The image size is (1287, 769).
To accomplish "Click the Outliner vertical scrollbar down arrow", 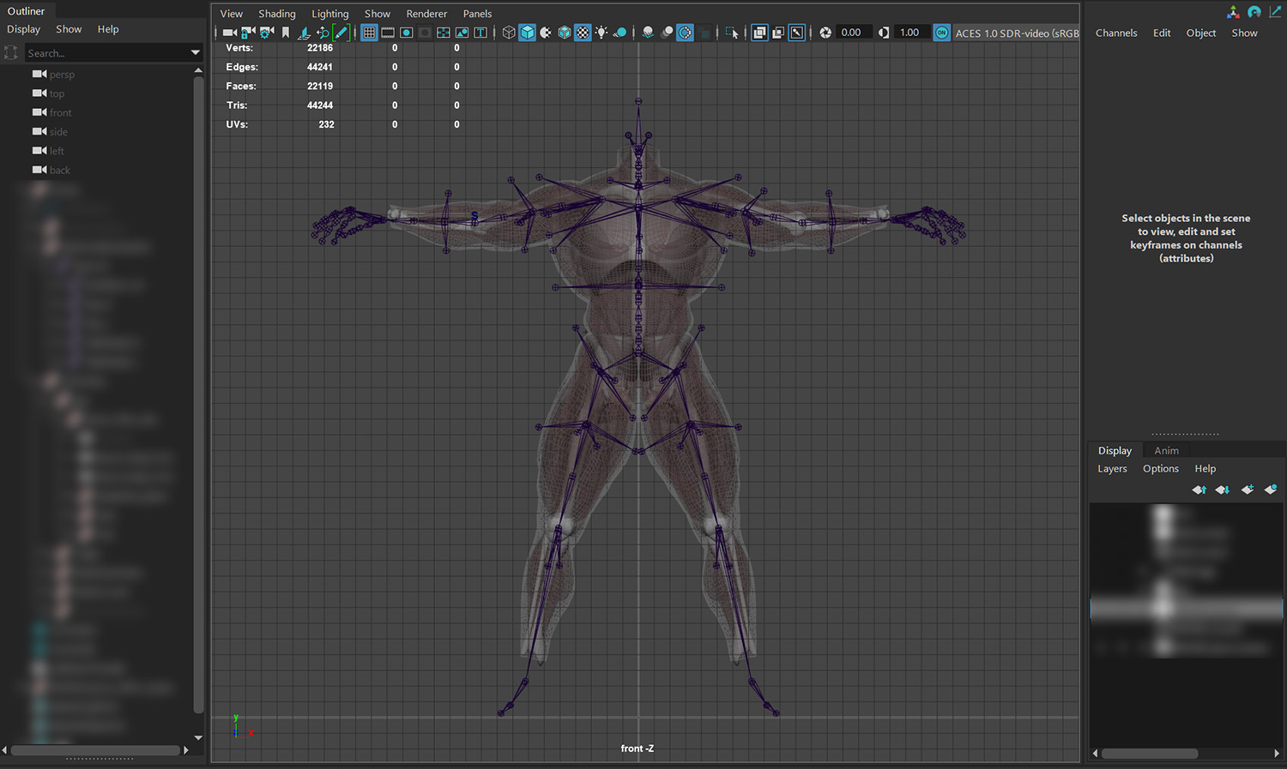I will [x=198, y=737].
